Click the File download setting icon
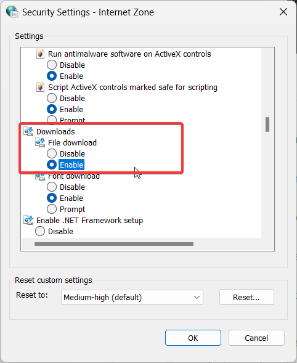The image size is (297, 363). point(40,142)
